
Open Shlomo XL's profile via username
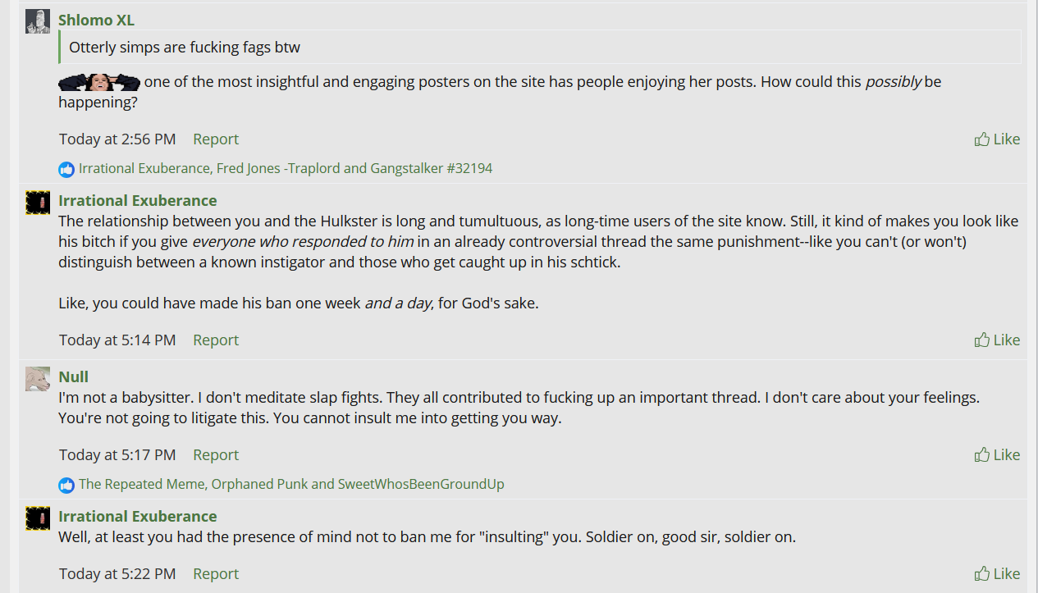point(96,20)
